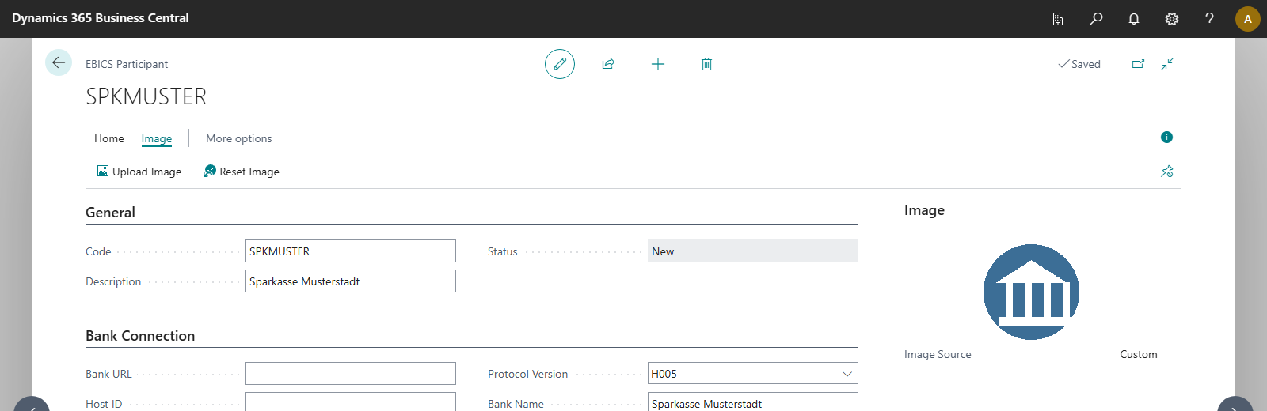Click the SPKMUSTER page title
This screenshot has width=1267, height=411.
[146, 96]
